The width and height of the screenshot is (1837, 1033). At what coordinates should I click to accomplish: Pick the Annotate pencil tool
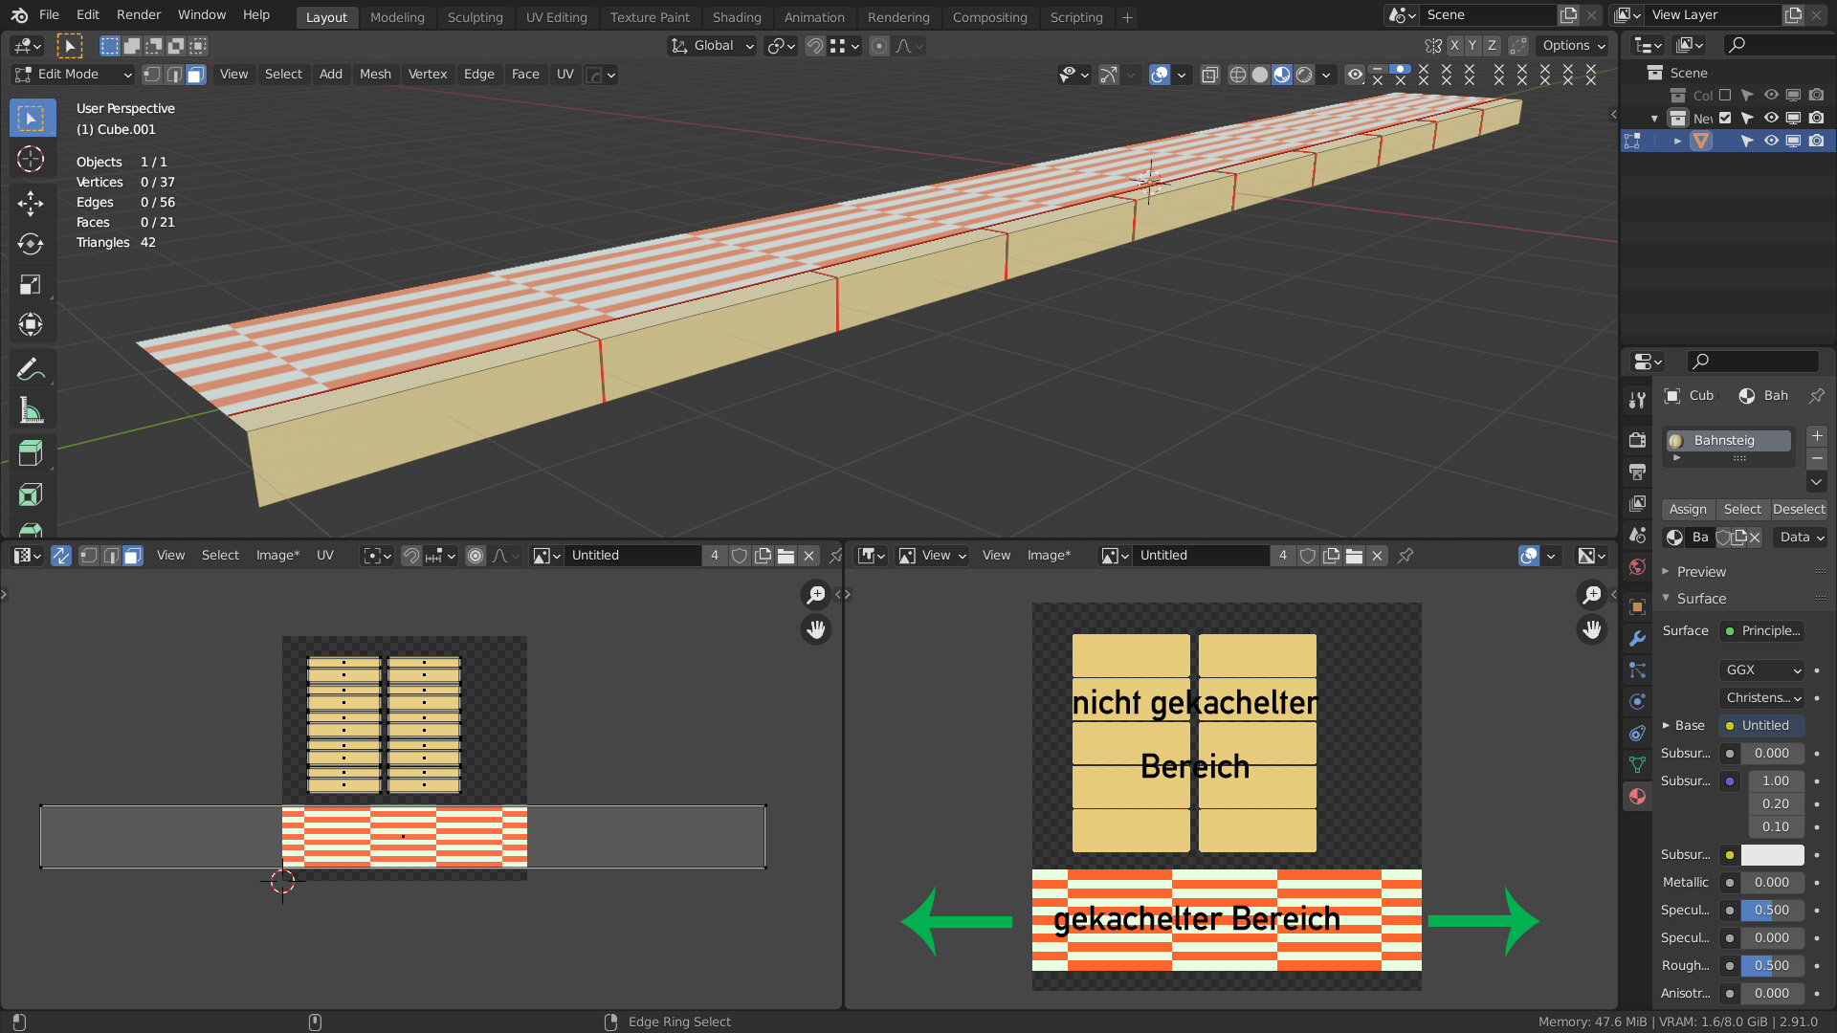click(31, 369)
